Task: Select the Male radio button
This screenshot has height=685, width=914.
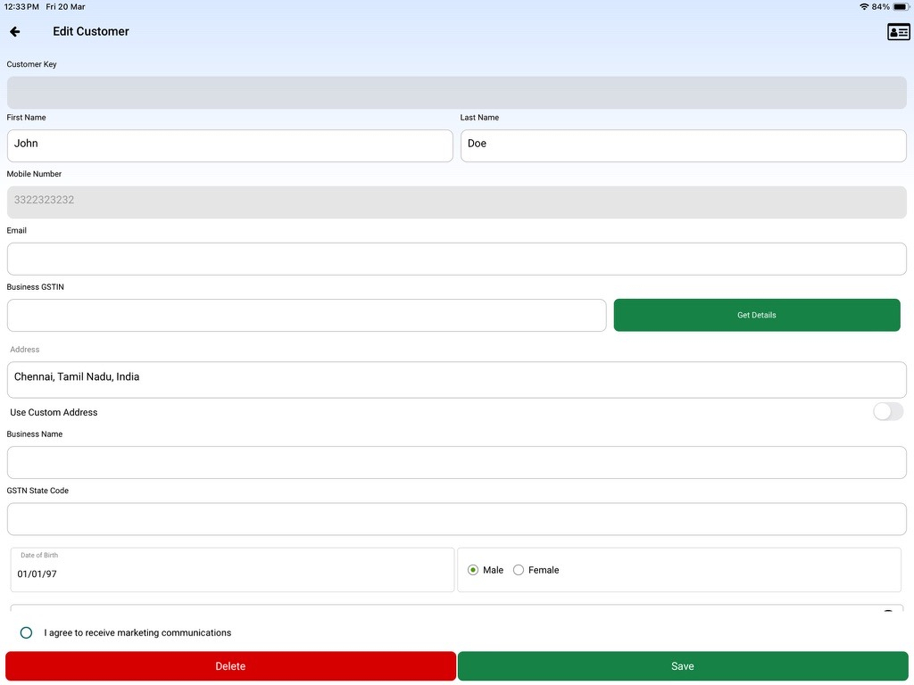Action: (473, 570)
